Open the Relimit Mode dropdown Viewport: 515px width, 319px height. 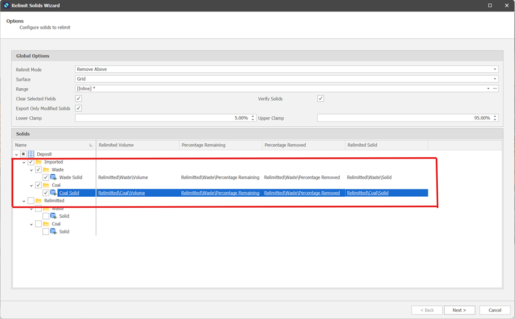(x=495, y=70)
